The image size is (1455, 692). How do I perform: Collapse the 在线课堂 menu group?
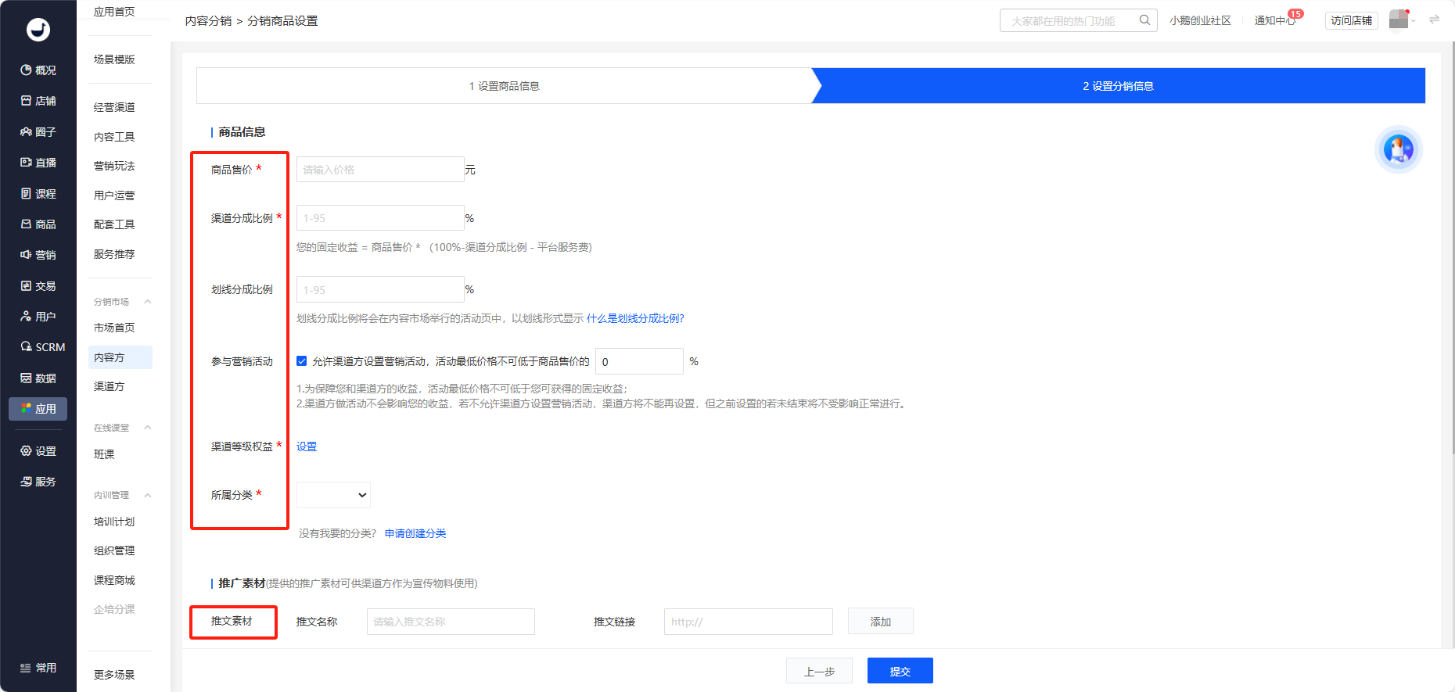click(148, 428)
